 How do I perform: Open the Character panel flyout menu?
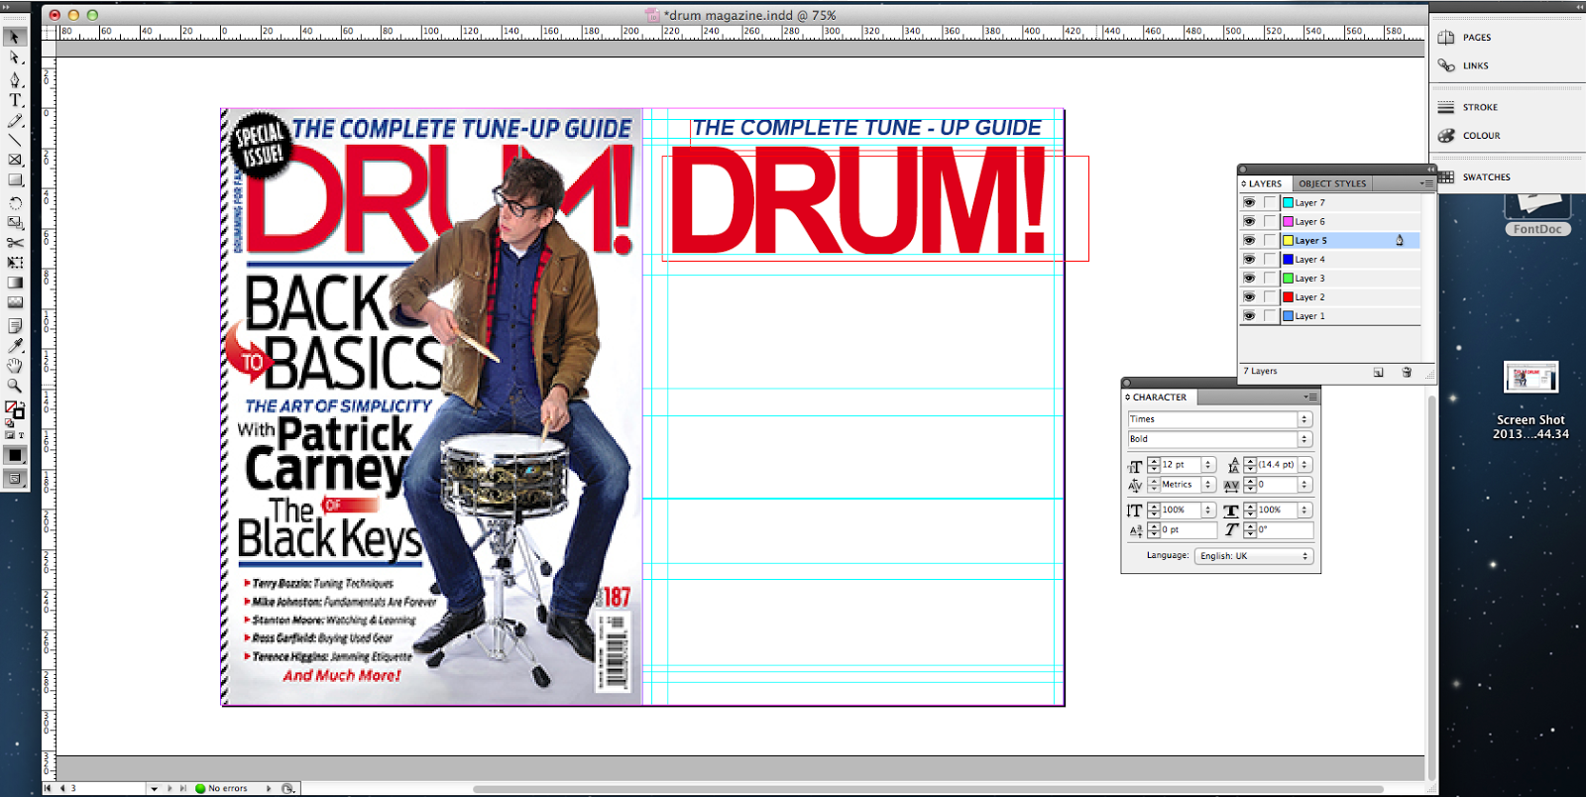1310,398
